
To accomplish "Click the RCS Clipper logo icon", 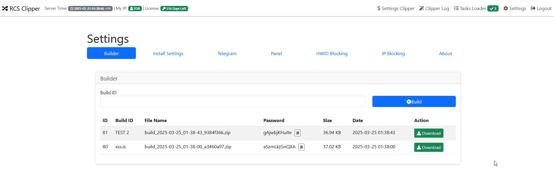I will click(x=5, y=9).
